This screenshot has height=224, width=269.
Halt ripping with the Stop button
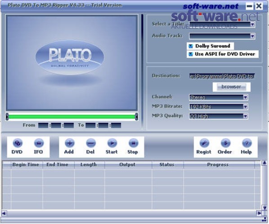tap(133, 146)
